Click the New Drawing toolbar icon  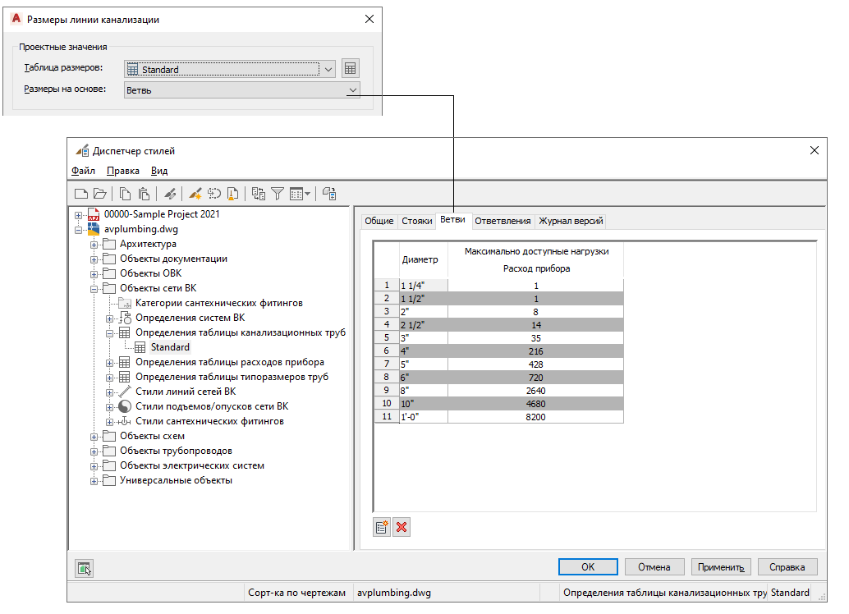click(81, 194)
